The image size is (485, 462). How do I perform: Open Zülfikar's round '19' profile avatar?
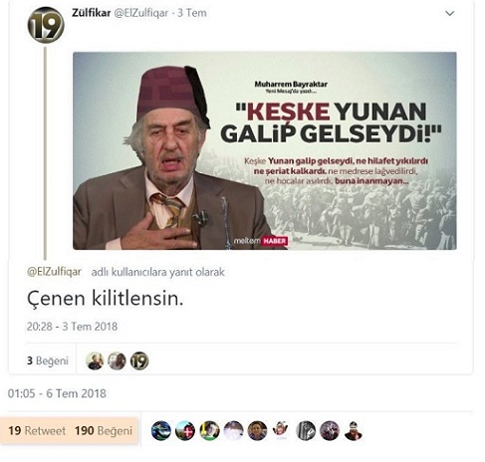click(x=46, y=25)
